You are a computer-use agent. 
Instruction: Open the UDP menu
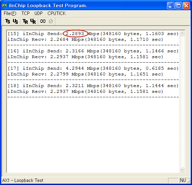click(39, 13)
